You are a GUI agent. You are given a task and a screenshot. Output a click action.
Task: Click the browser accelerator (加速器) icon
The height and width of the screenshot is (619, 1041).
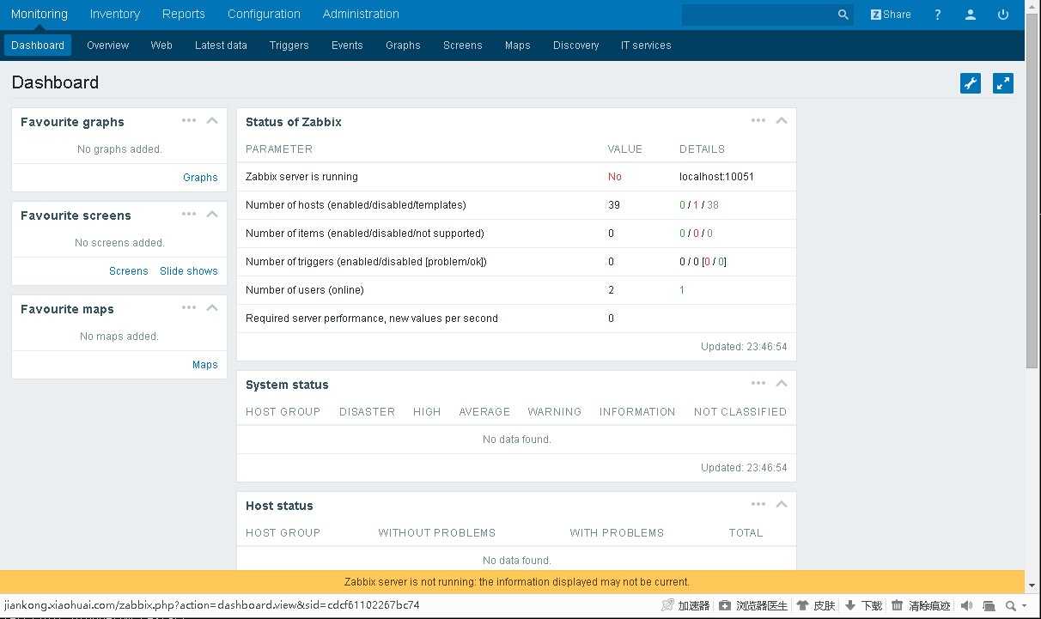[667, 605]
